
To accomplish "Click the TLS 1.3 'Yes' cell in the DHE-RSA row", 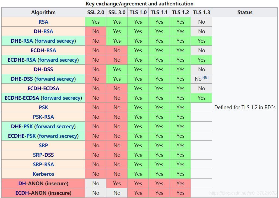I will pos(202,41).
